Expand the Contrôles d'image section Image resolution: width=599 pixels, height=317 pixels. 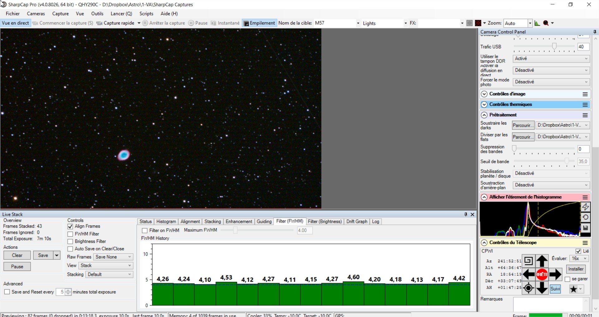pos(534,94)
